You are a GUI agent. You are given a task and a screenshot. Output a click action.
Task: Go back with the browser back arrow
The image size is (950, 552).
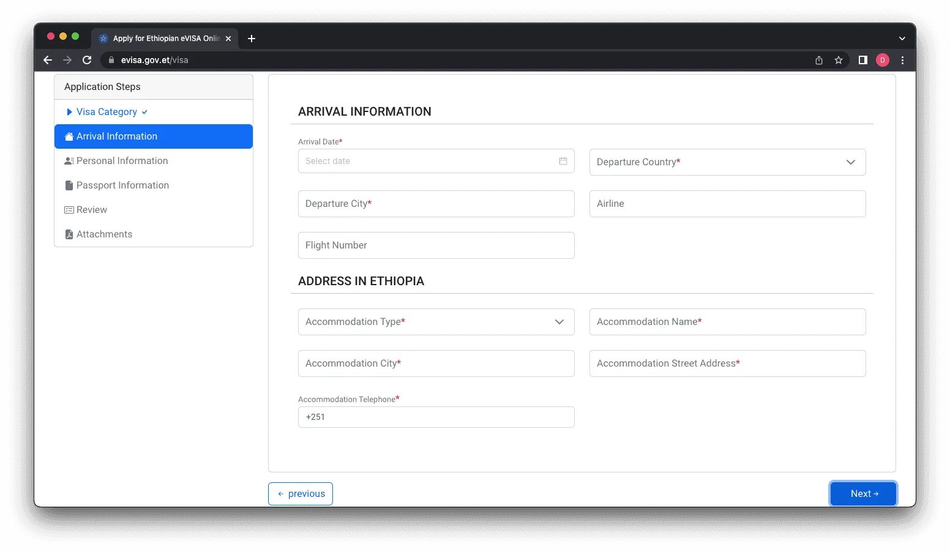tap(48, 60)
